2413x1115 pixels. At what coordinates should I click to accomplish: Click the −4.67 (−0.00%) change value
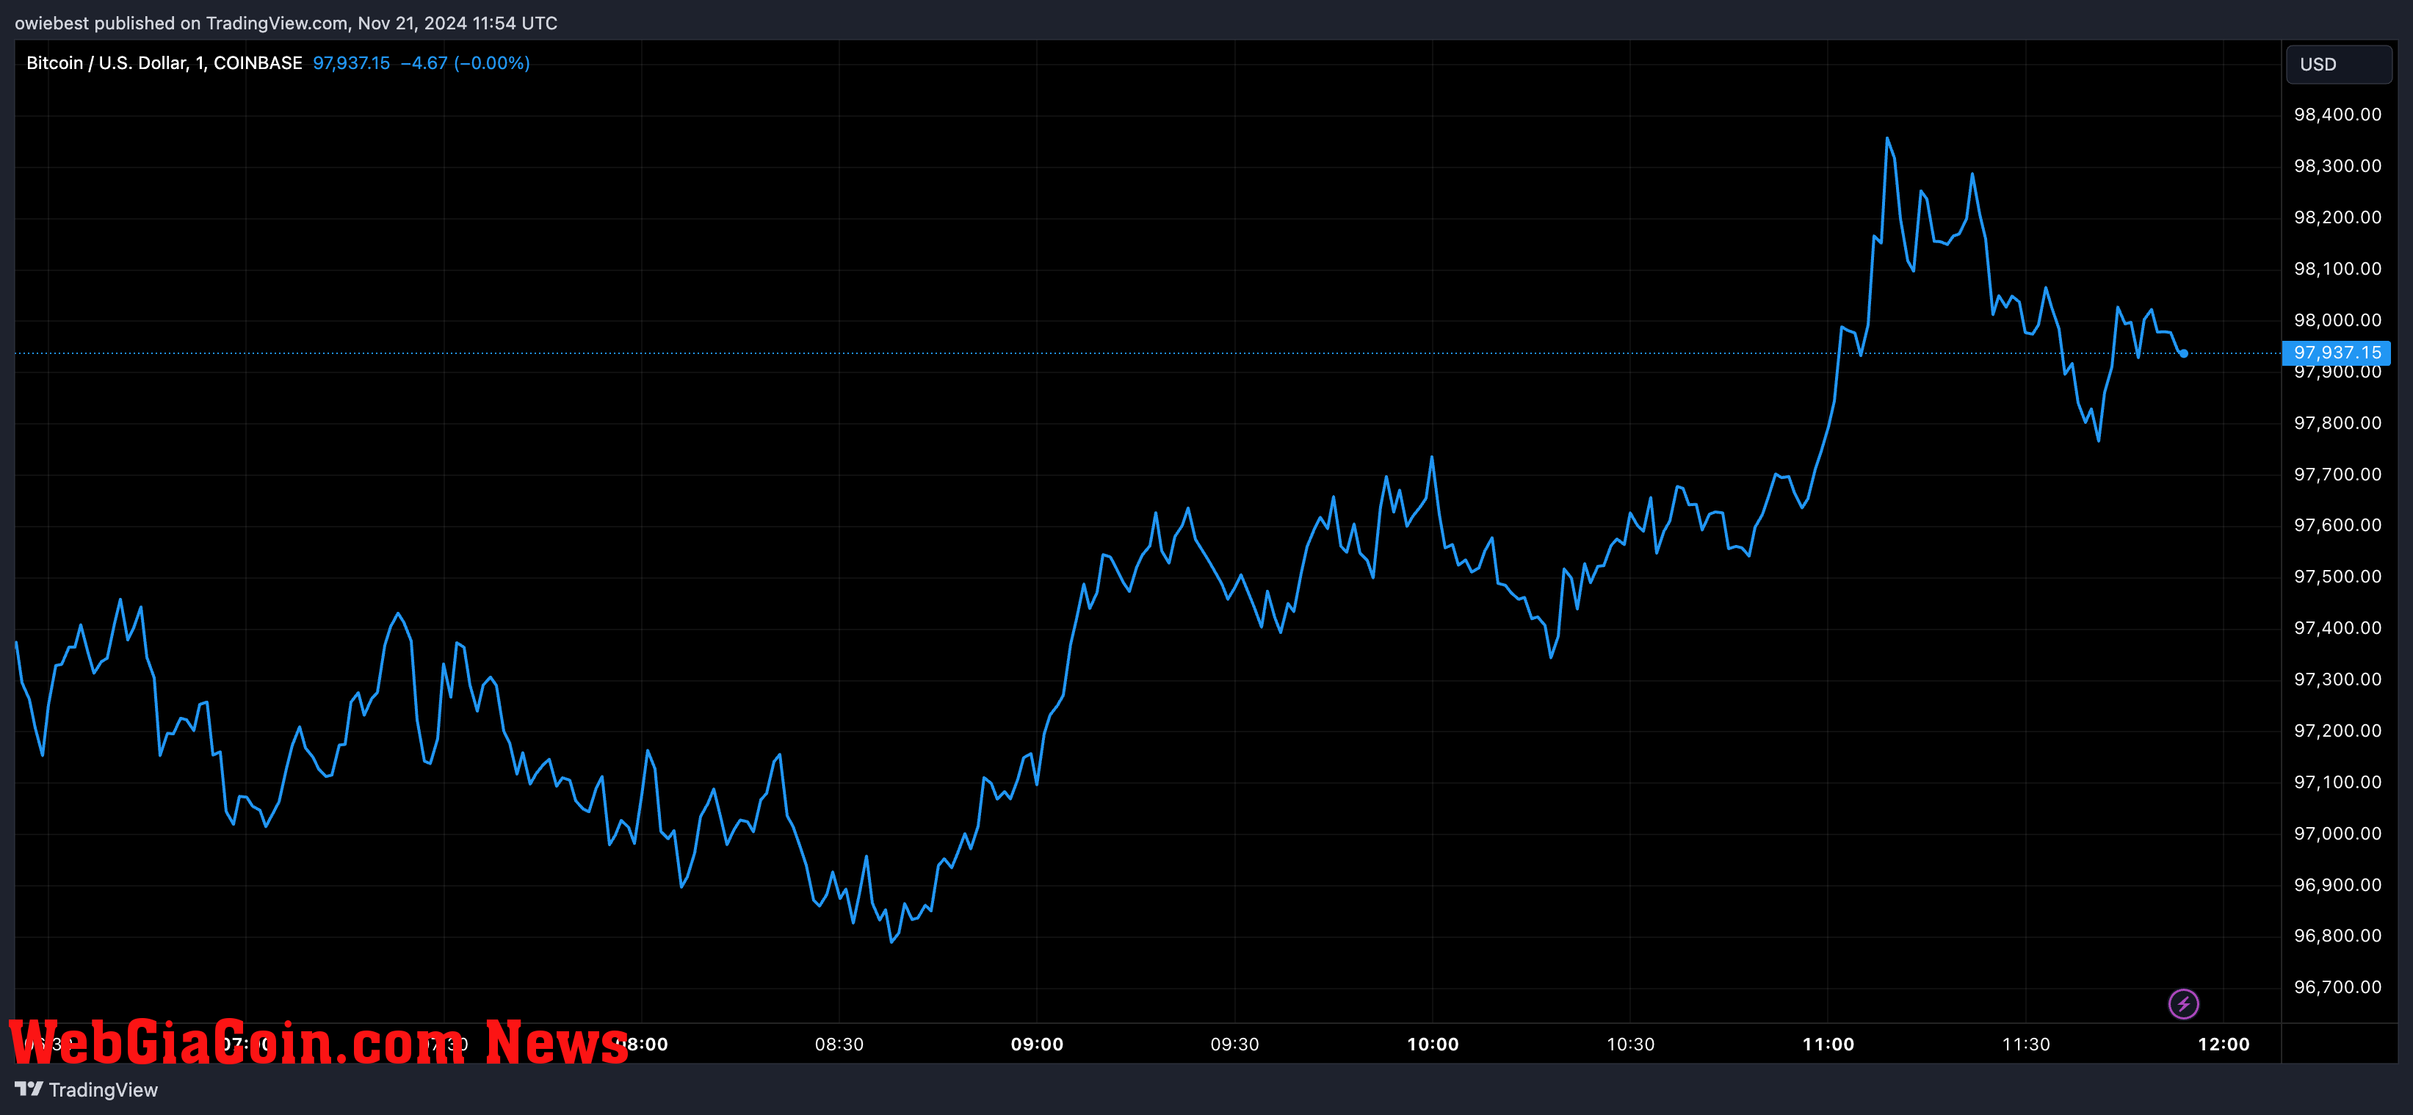pos(466,62)
